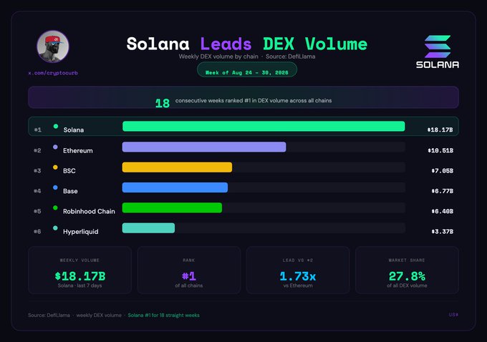Image resolution: width=487 pixels, height=342 pixels.
Task: Click the teal dot beside Hyperliquid
Action: click(x=55, y=228)
